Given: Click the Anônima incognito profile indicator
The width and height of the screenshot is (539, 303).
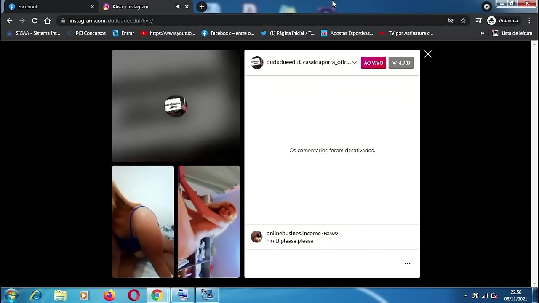Looking at the screenshot, I should [x=503, y=21].
